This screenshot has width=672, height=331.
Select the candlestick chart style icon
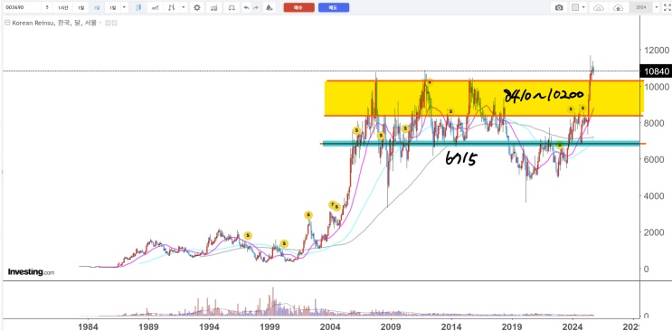coord(138,7)
